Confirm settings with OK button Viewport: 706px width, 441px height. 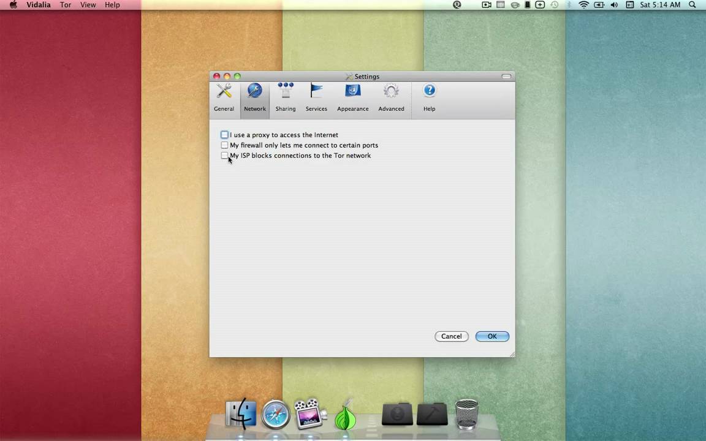492,336
